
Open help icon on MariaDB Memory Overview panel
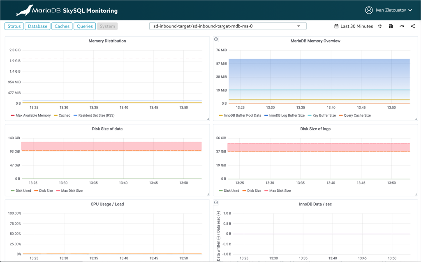coord(216,39)
